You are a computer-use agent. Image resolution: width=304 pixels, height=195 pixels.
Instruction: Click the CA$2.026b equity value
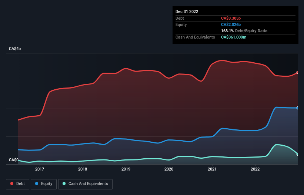point(231,24)
